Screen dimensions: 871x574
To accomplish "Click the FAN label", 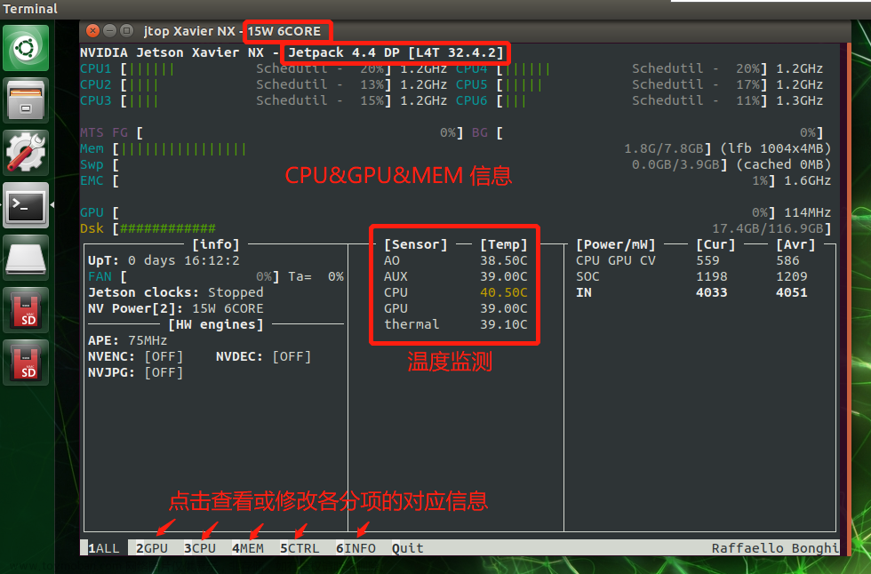I will pyautogui.click(x=100, y=276).
